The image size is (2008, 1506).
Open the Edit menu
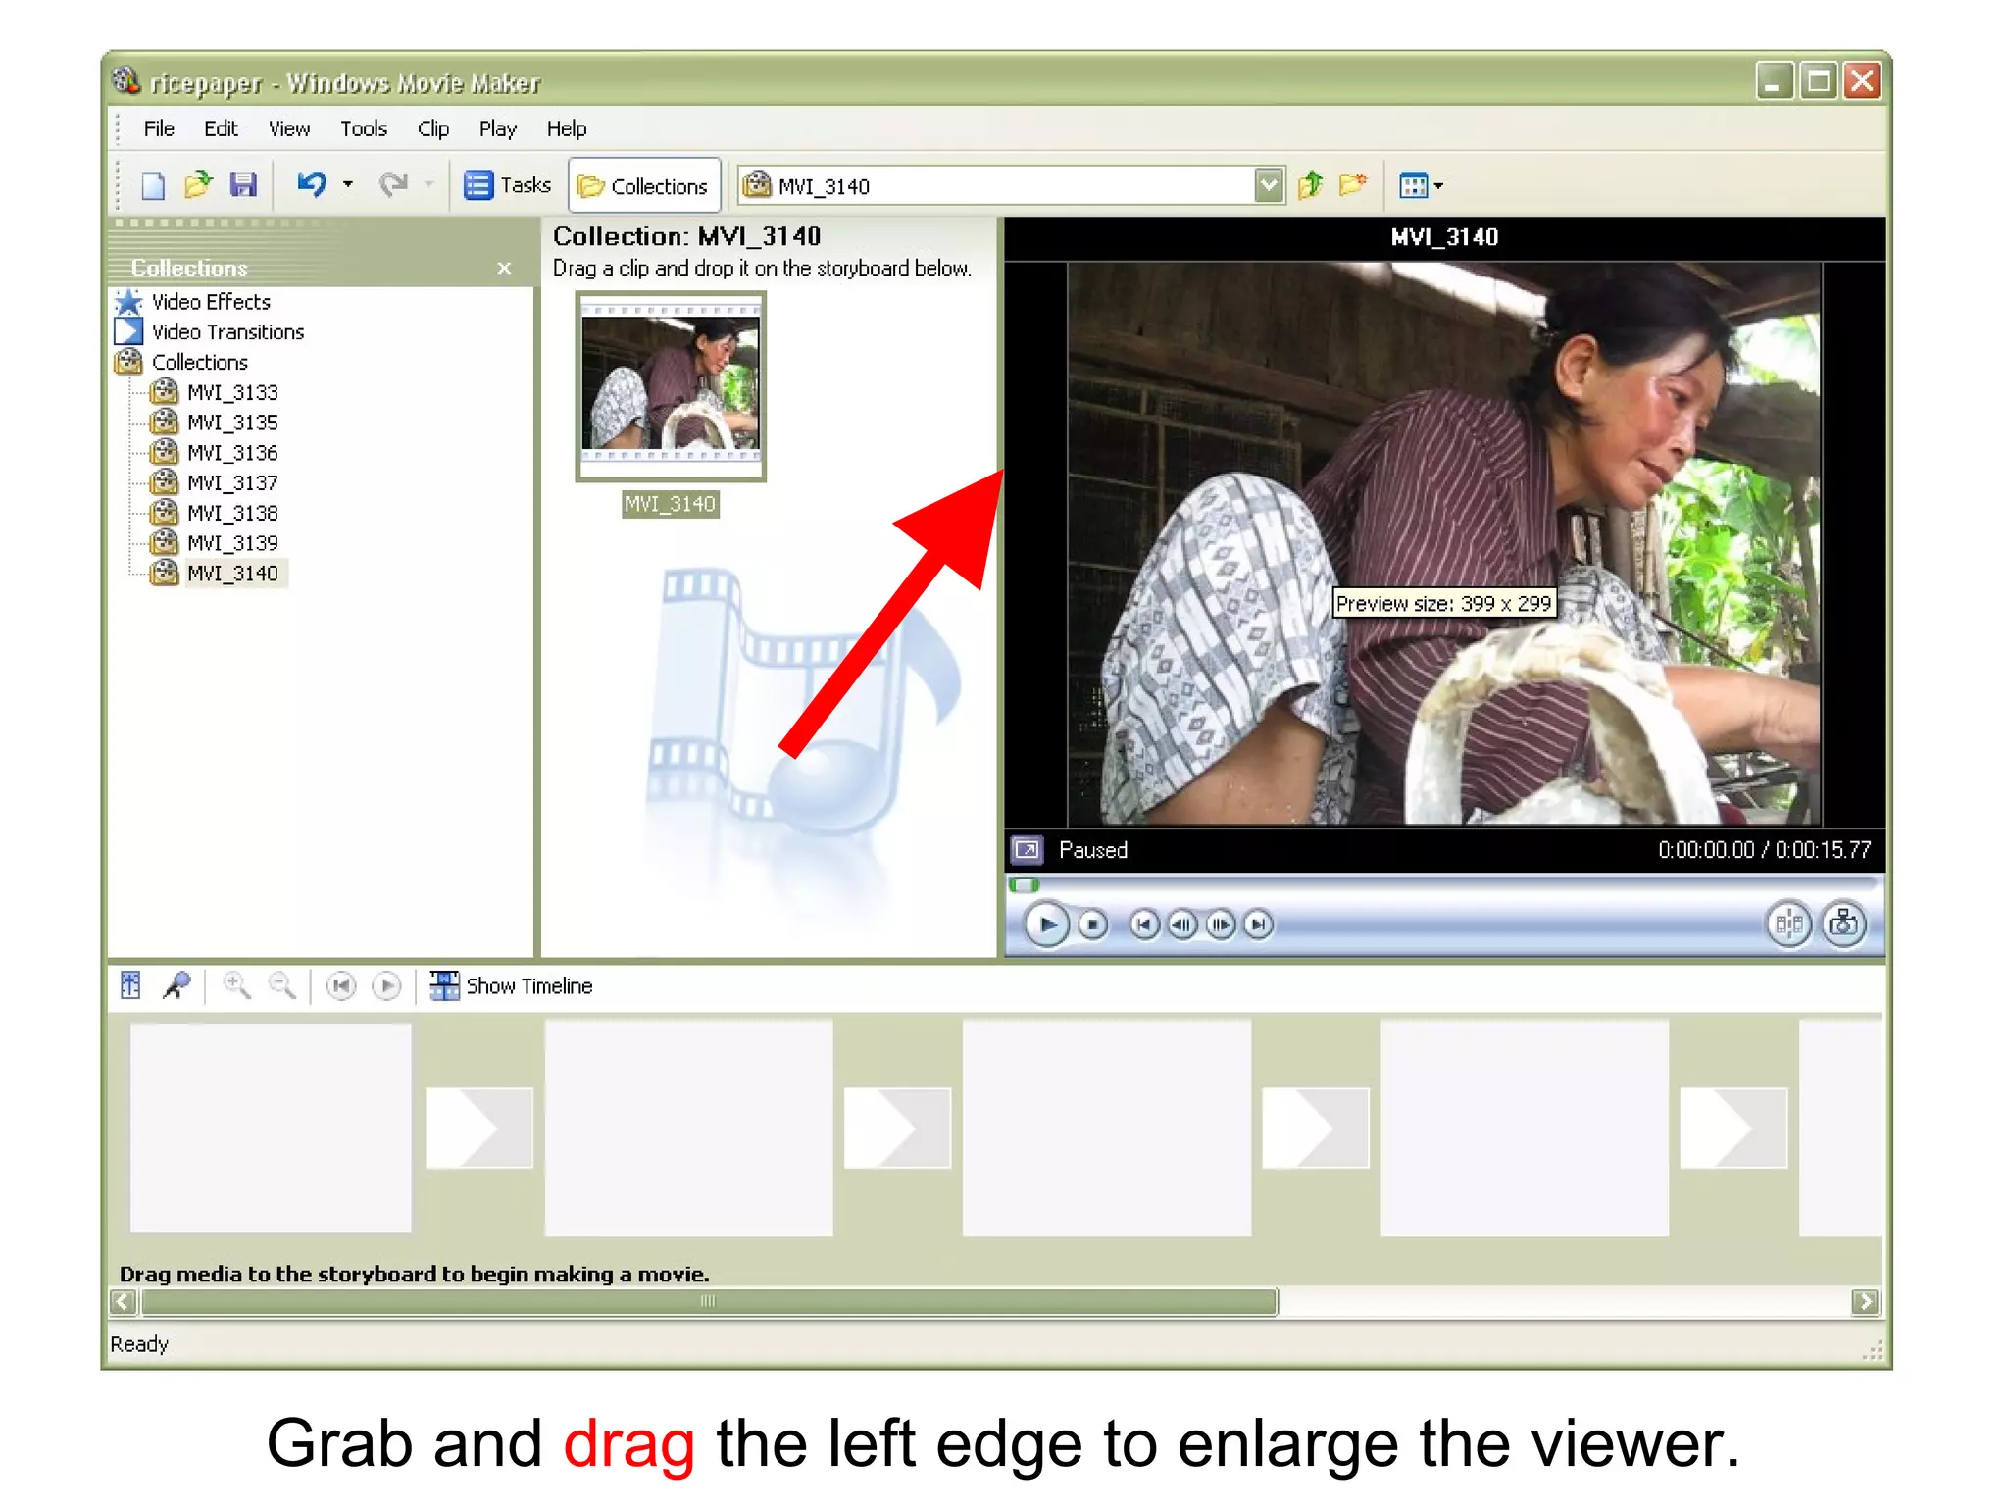[221, 128]
